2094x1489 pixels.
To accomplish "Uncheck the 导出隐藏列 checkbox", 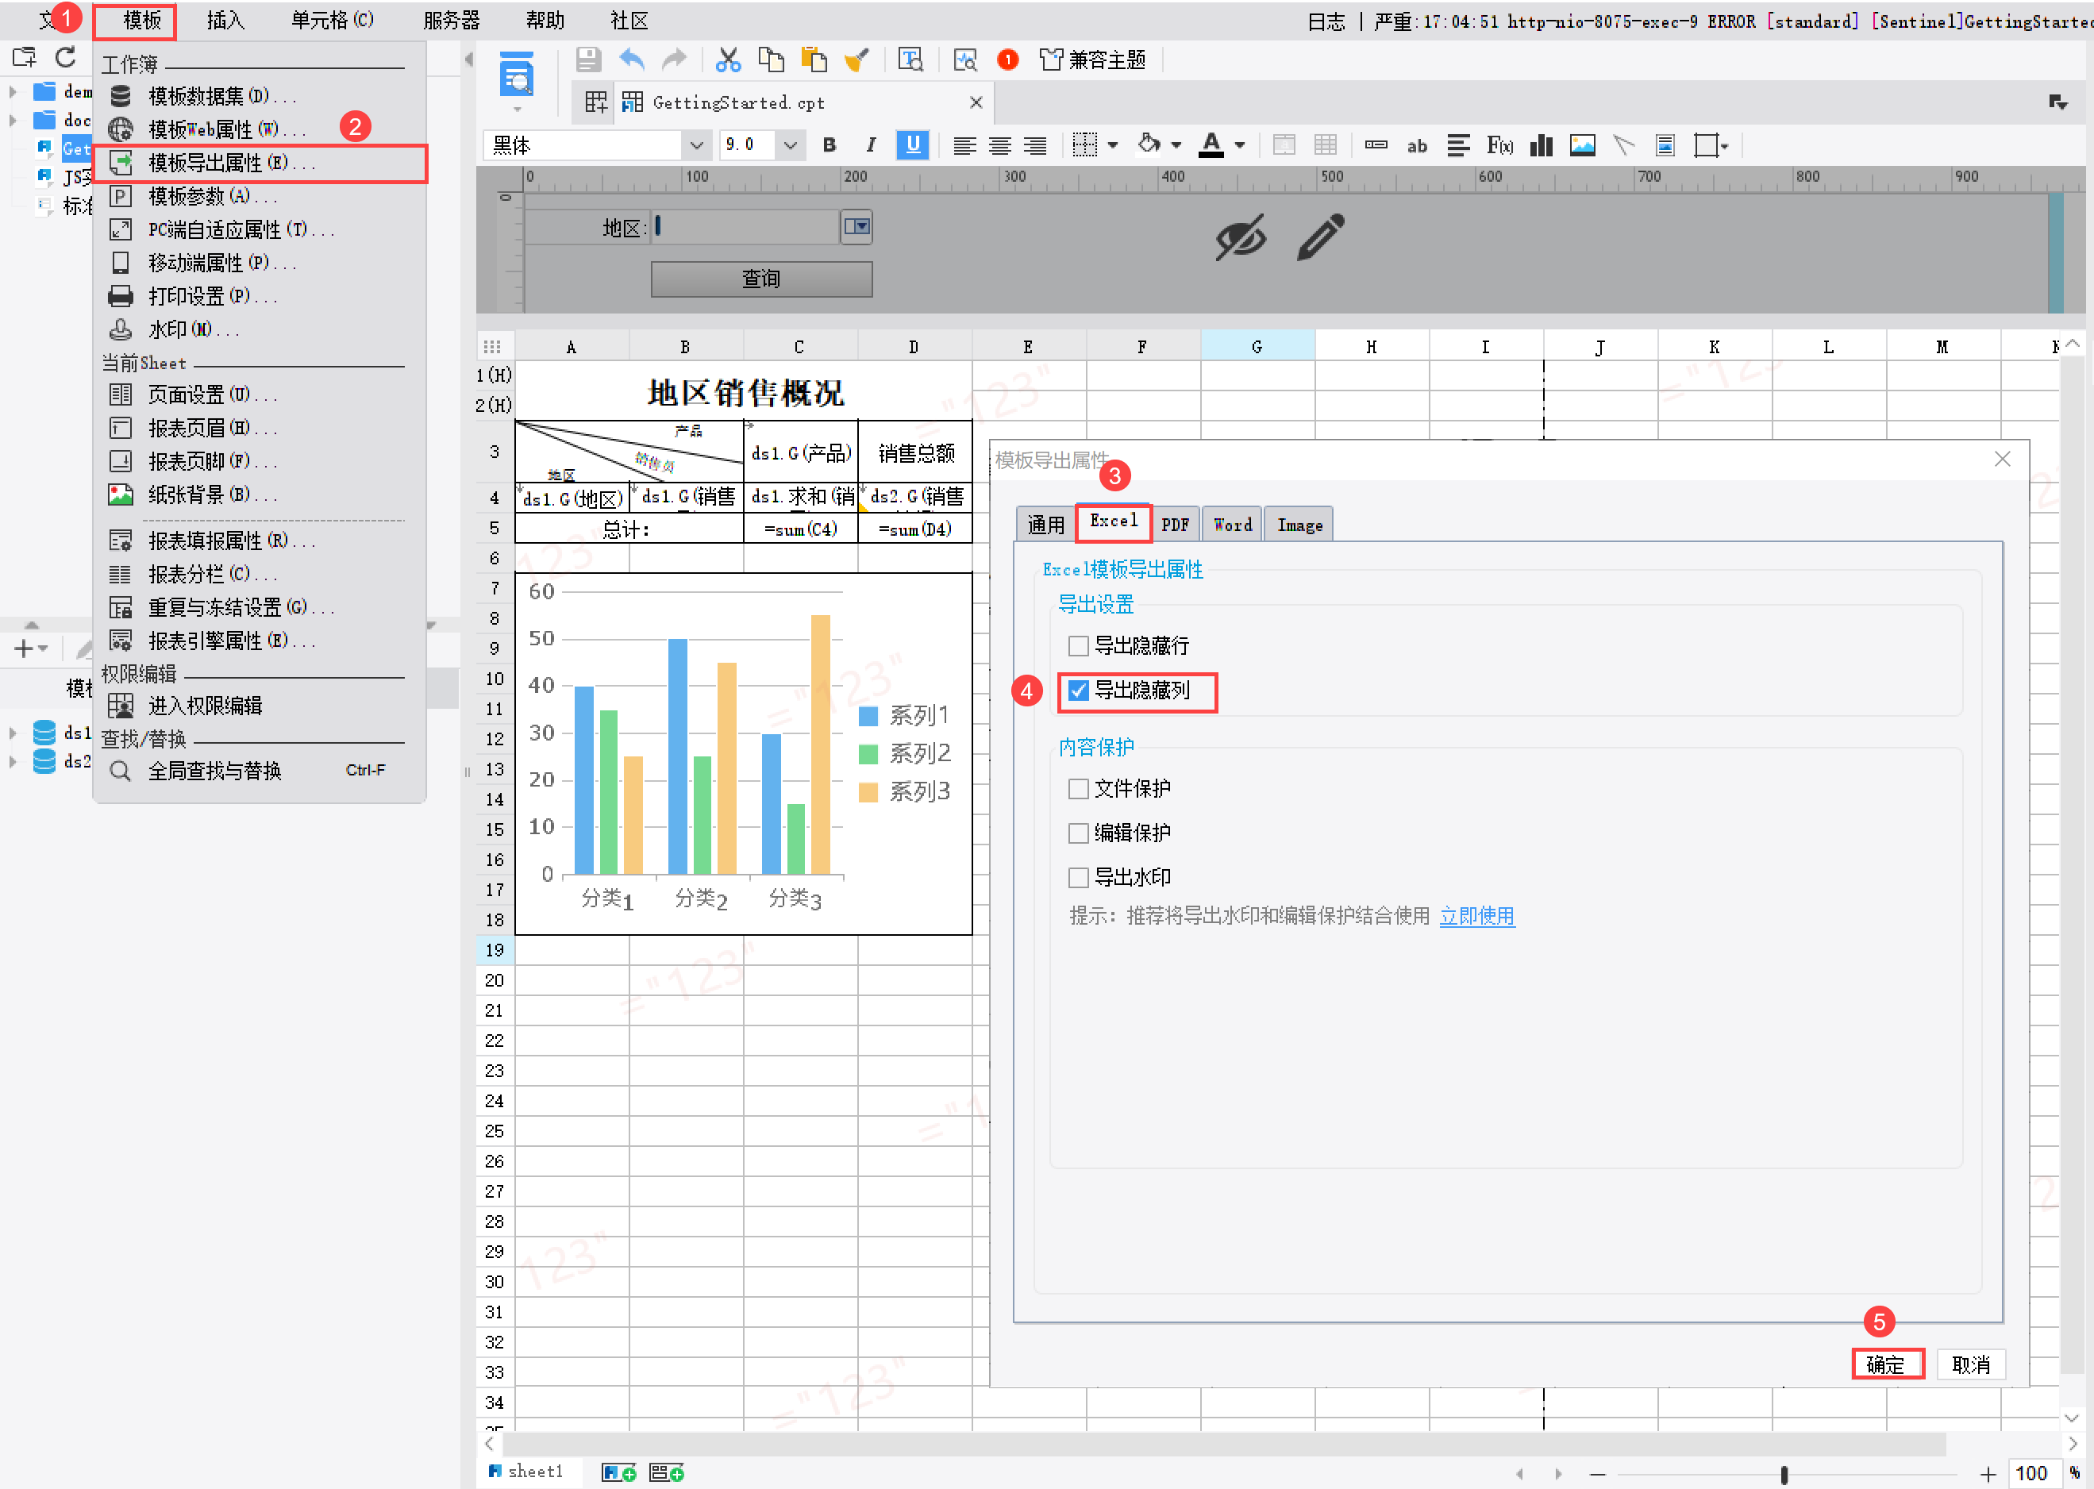I will pyautogui.click(x=1078, y=691).
